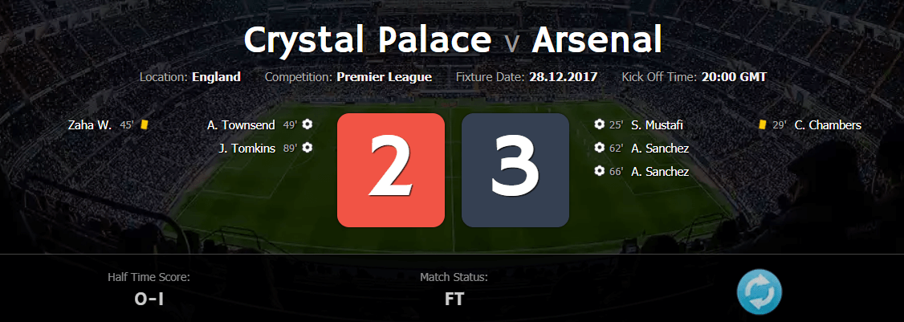904x322 pixels.
Task: Click goal ball icon beside S. Mustafi
Action: [599, 124]
